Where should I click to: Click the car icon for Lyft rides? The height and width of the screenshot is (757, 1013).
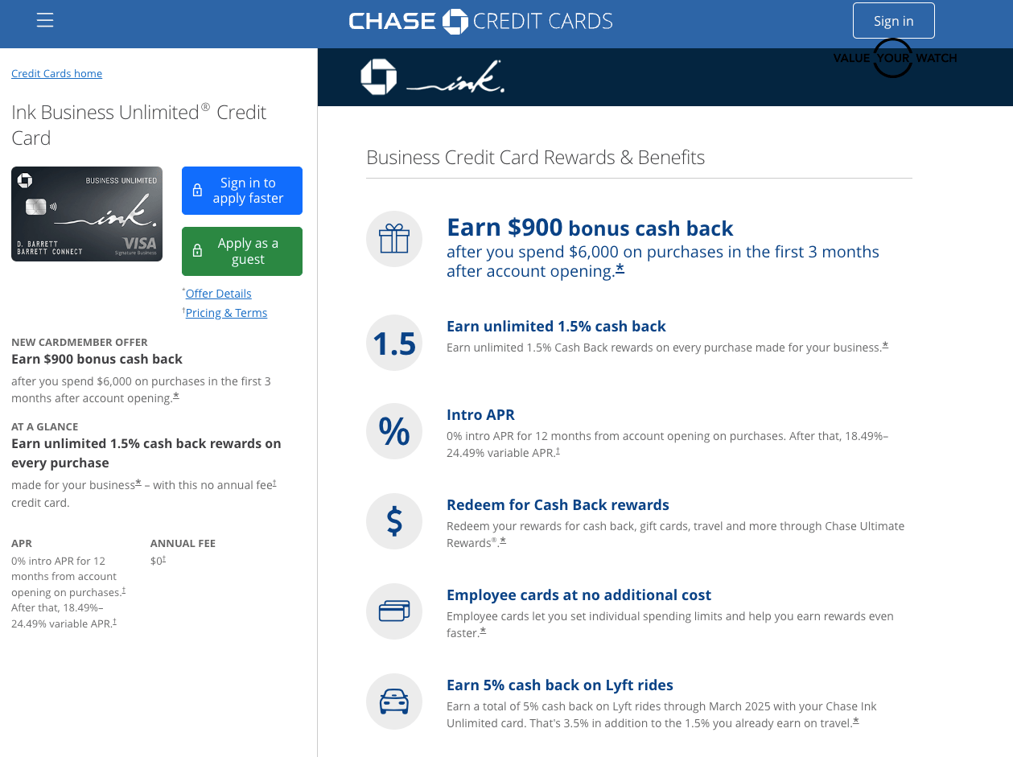(394, 701)
